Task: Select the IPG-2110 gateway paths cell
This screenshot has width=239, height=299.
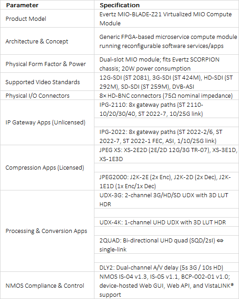Action: tap(166, 109)
